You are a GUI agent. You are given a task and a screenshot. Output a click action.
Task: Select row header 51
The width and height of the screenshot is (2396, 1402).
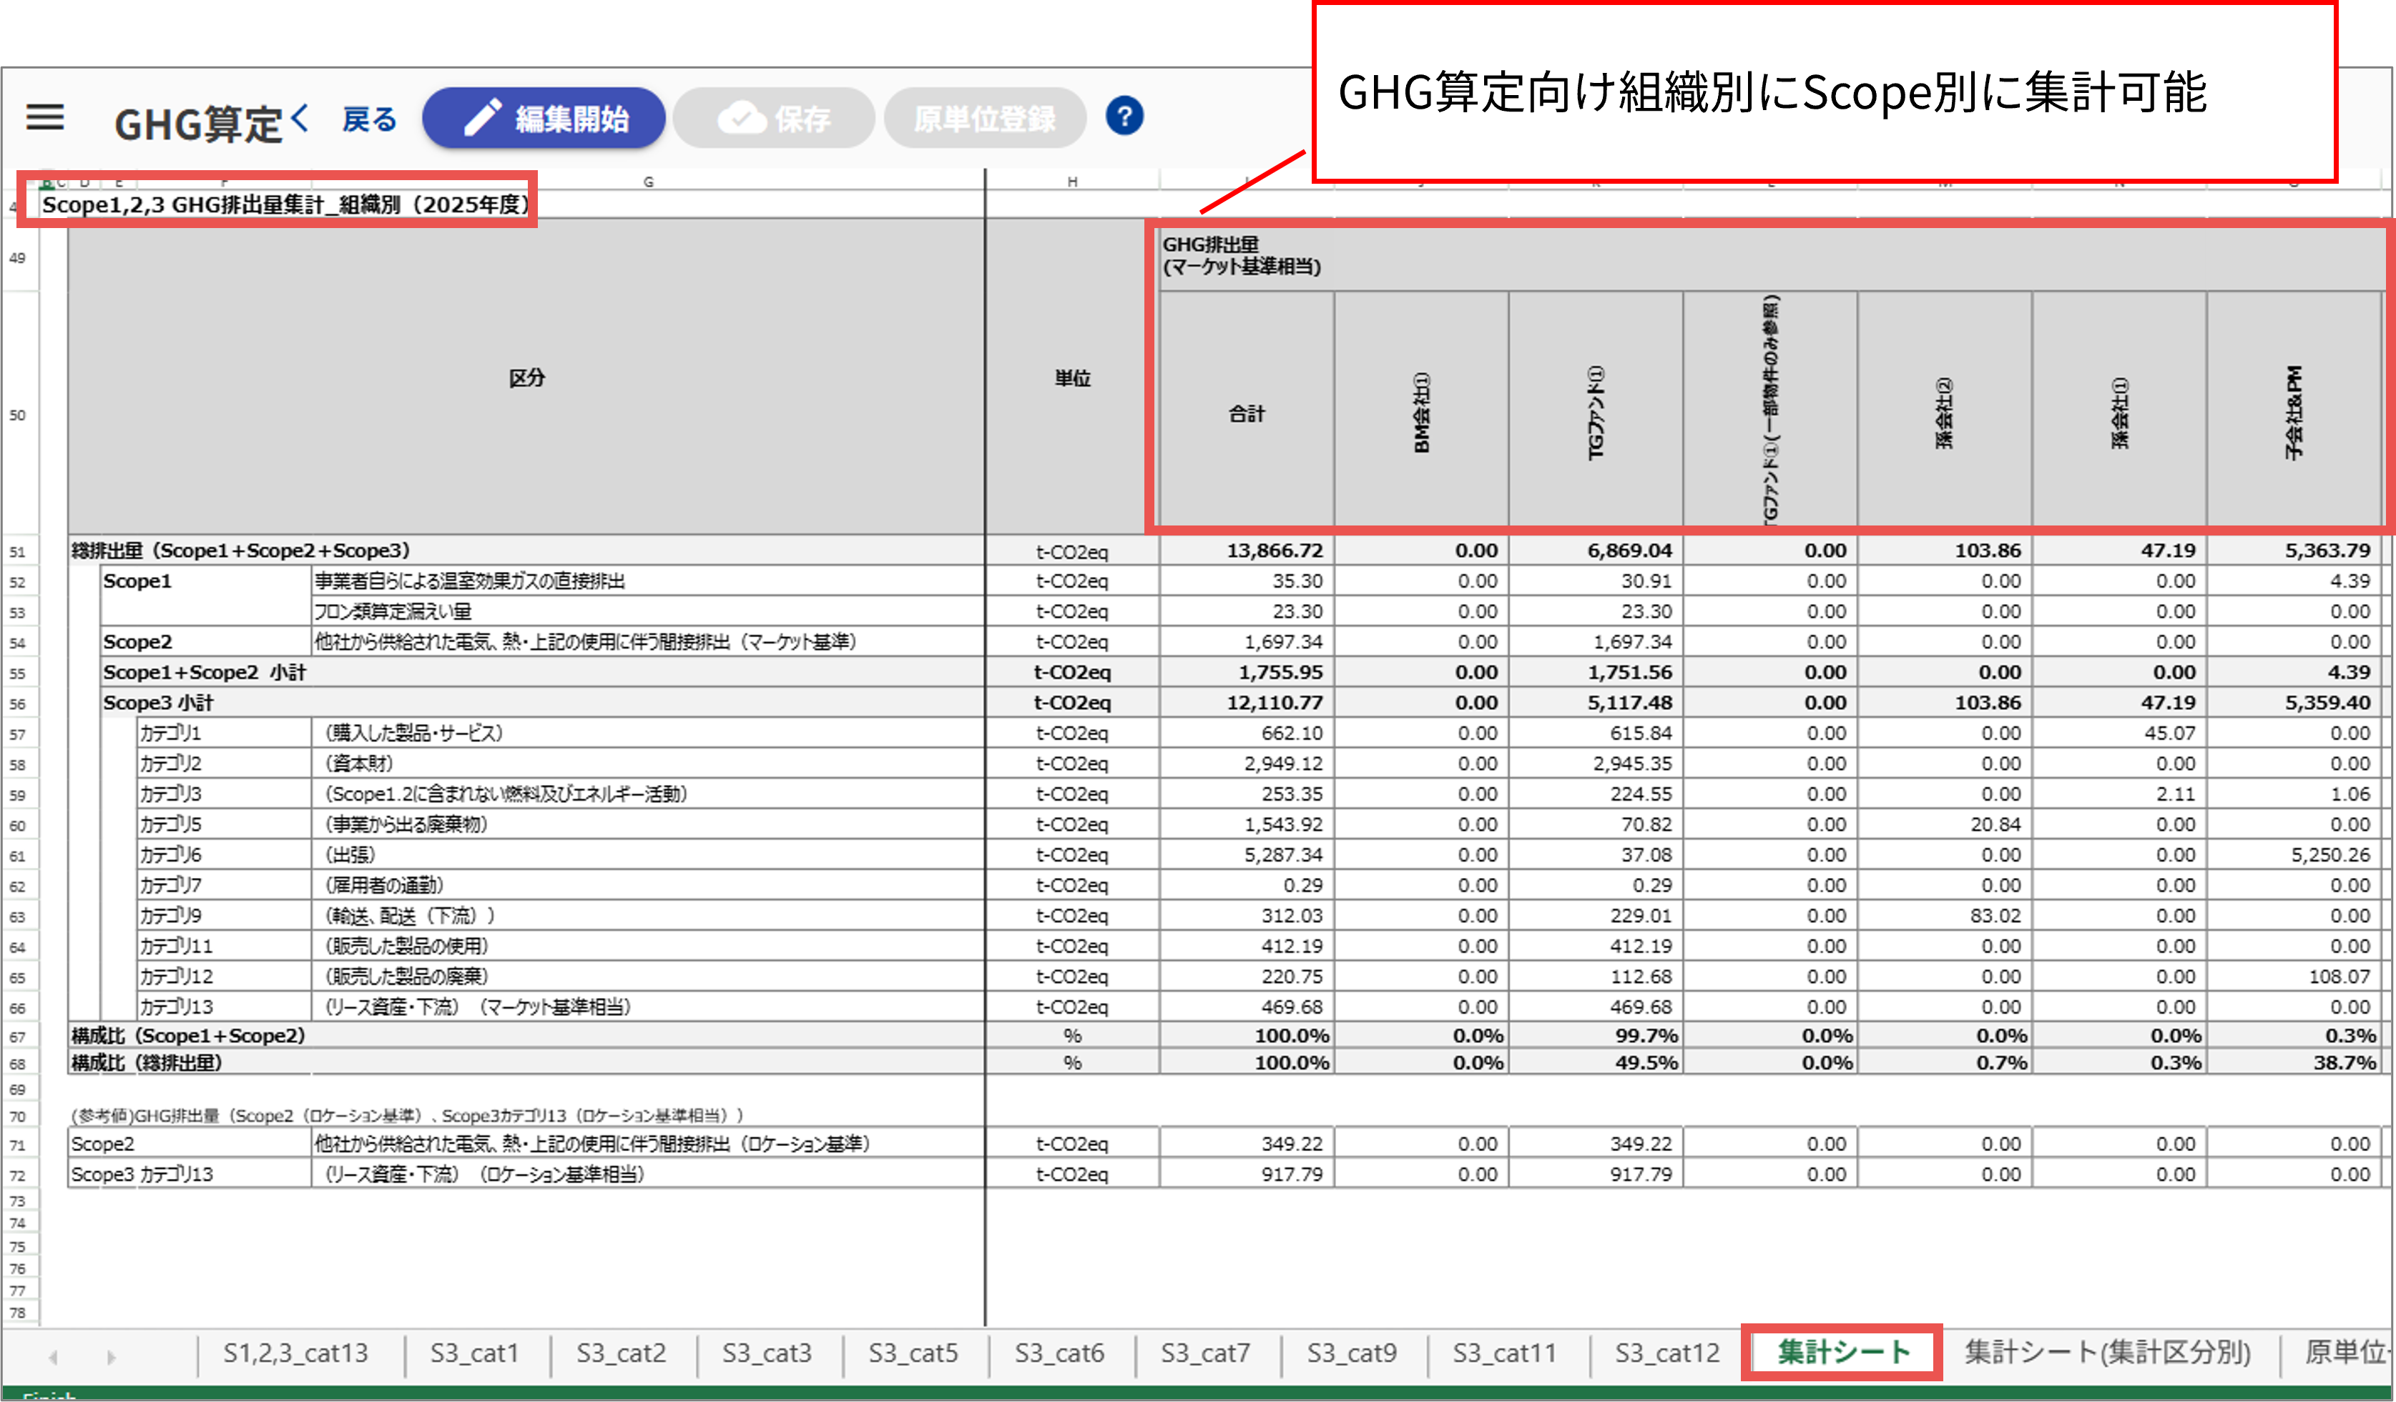(18, 551)
